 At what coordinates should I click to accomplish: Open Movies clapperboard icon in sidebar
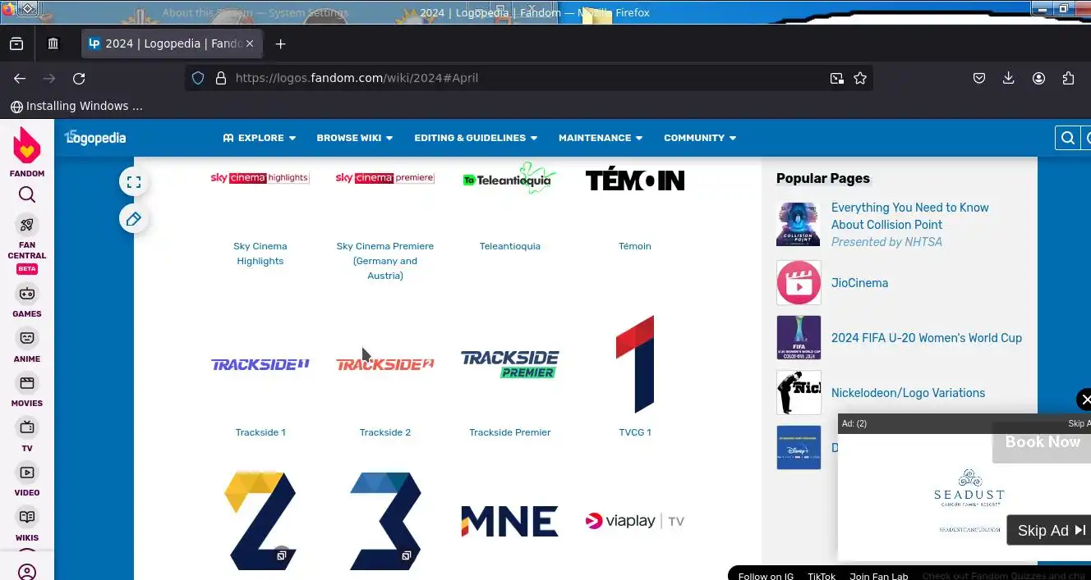pyautogui.click(x=27, y=383)
